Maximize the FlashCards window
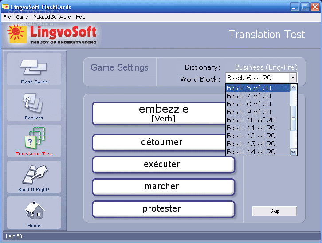 click(x=305, y=7)
